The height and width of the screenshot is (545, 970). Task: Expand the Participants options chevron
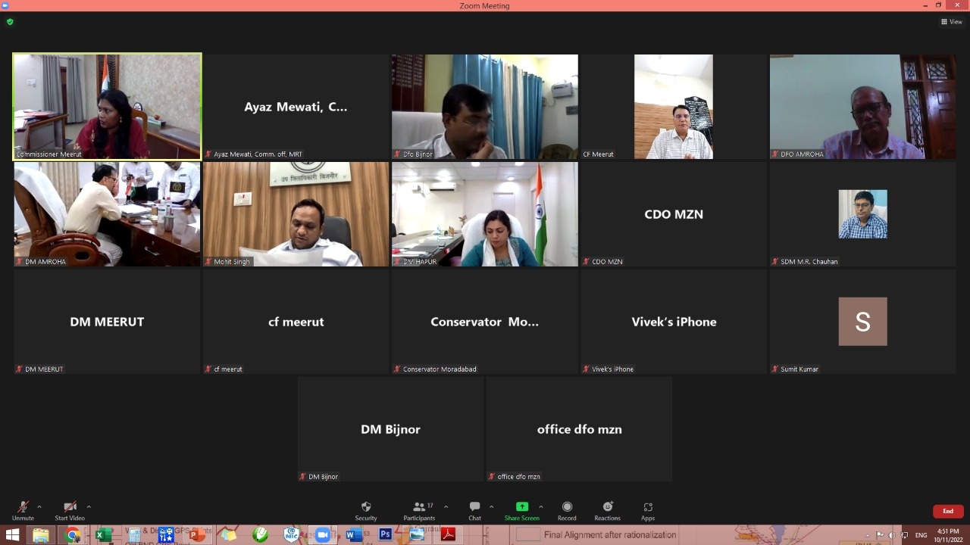coord(446,506)
